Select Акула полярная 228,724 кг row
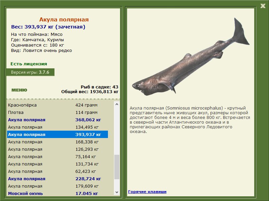Viewport: 269px width, 201px height. click(57, 179)
